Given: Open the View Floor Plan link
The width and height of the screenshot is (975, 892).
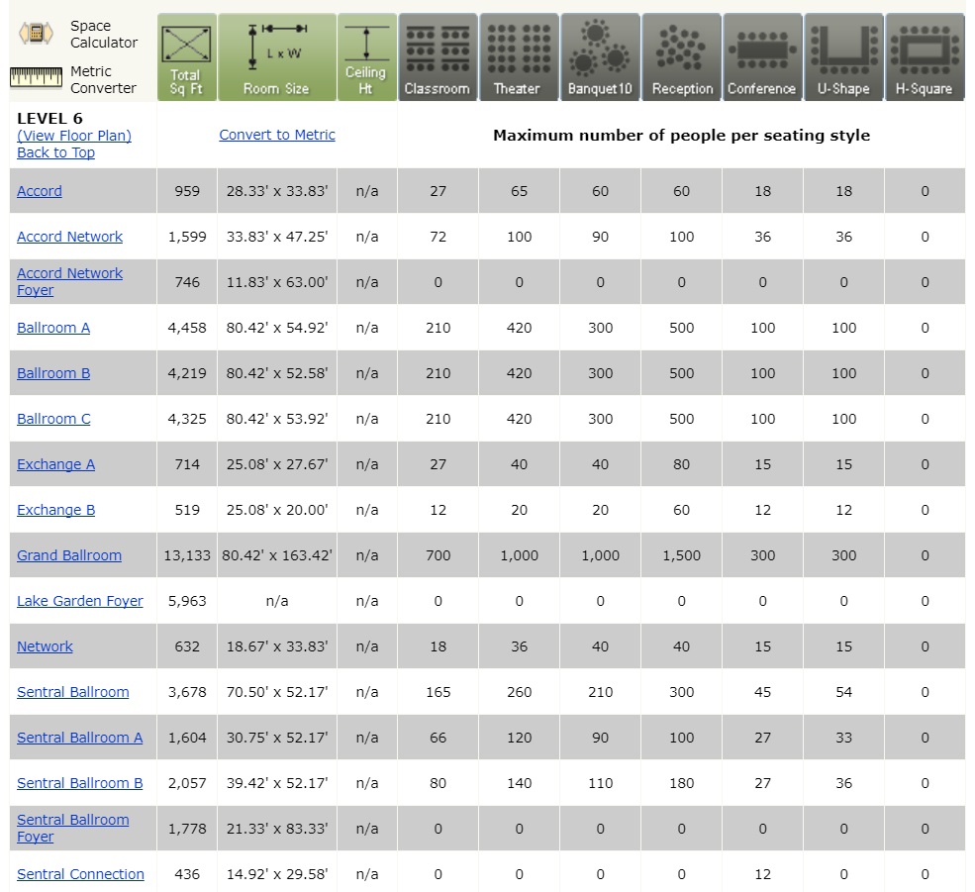Looking at the screenshot, I should [74, 136].
